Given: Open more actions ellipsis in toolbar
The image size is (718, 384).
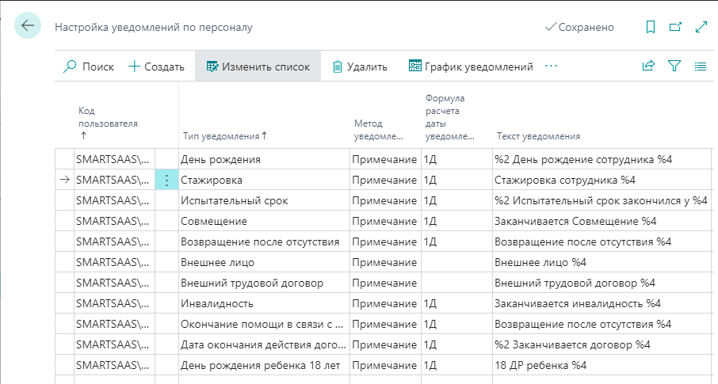Looking at the screenshot, I should [x=552, y=67].
